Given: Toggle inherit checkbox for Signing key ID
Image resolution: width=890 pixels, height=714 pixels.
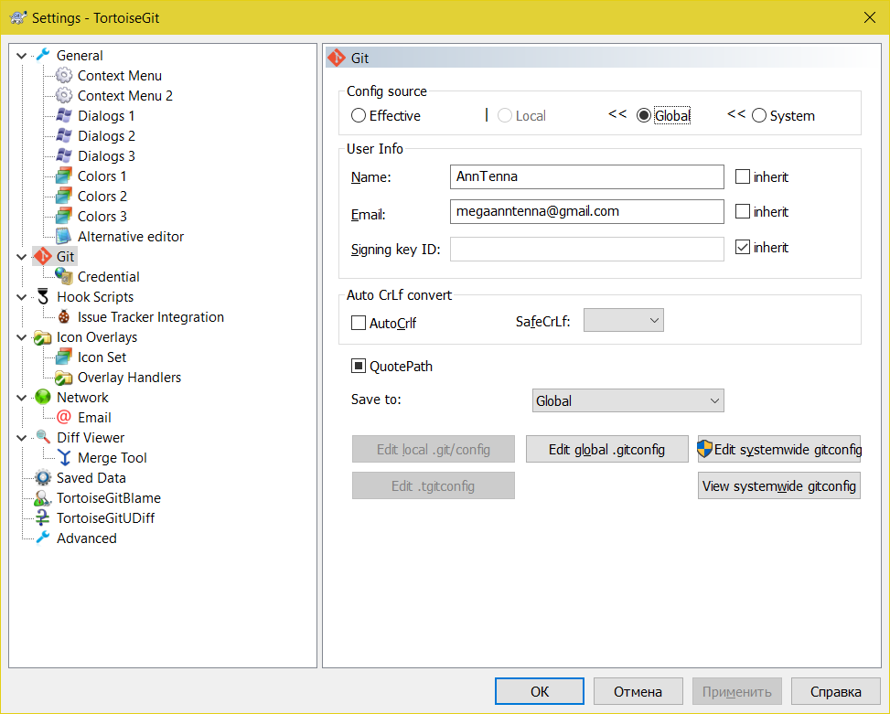Looking at the screenshot, I should tap(743, 248).
